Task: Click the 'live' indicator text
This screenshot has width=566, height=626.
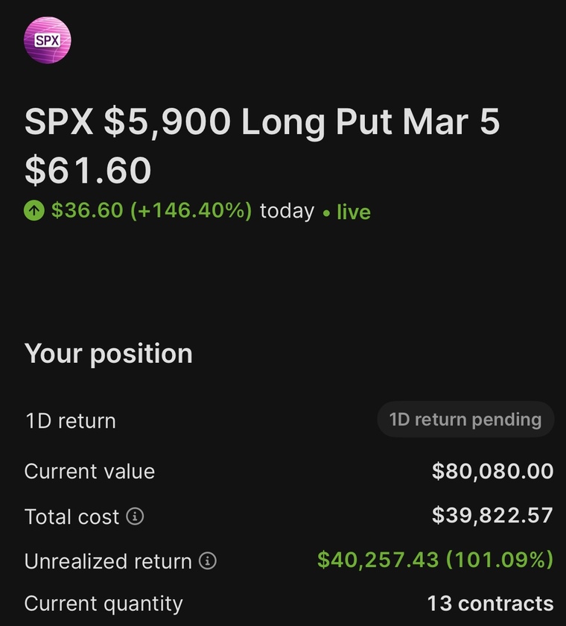Action: coord(354,212)
